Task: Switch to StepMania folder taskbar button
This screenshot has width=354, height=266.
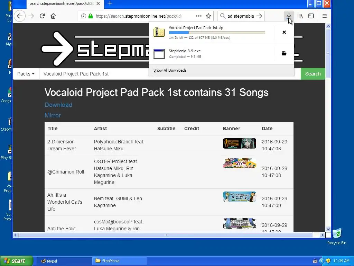Action: click(120, 261)
